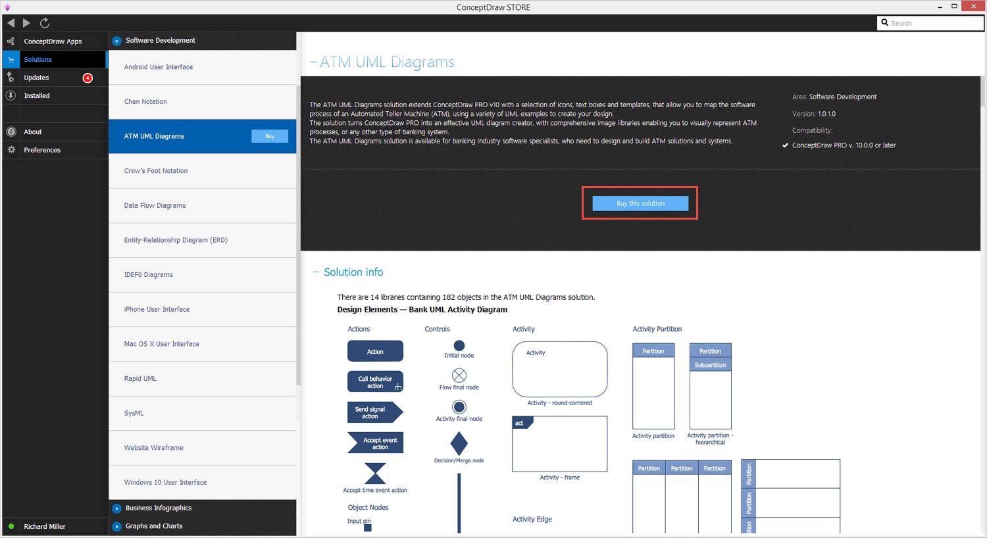Open Website Wireframe solution
The height and width of the screenshot is (538, 987).
202,448
